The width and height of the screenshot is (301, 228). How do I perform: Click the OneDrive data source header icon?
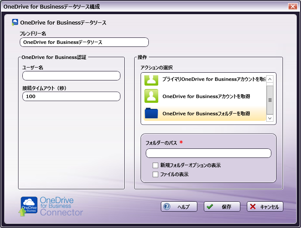point(15,22)
